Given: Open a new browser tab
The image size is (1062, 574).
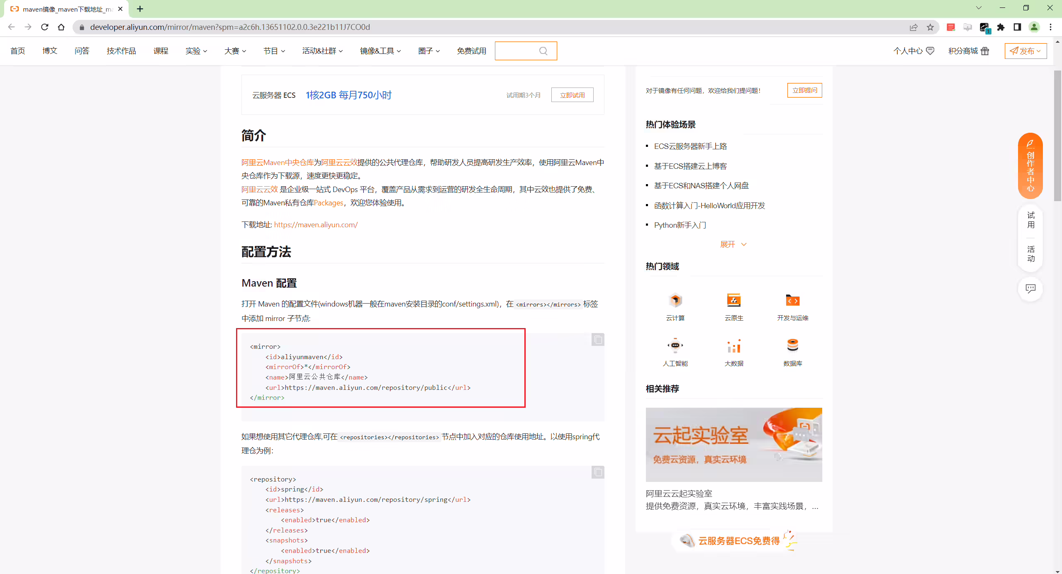Looking at the screenshot, I should point(140,9).
